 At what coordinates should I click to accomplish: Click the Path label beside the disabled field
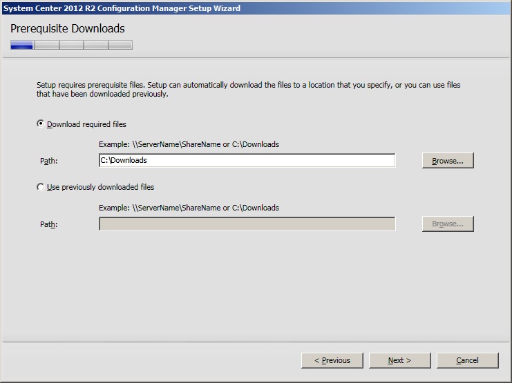pos(48,224)
